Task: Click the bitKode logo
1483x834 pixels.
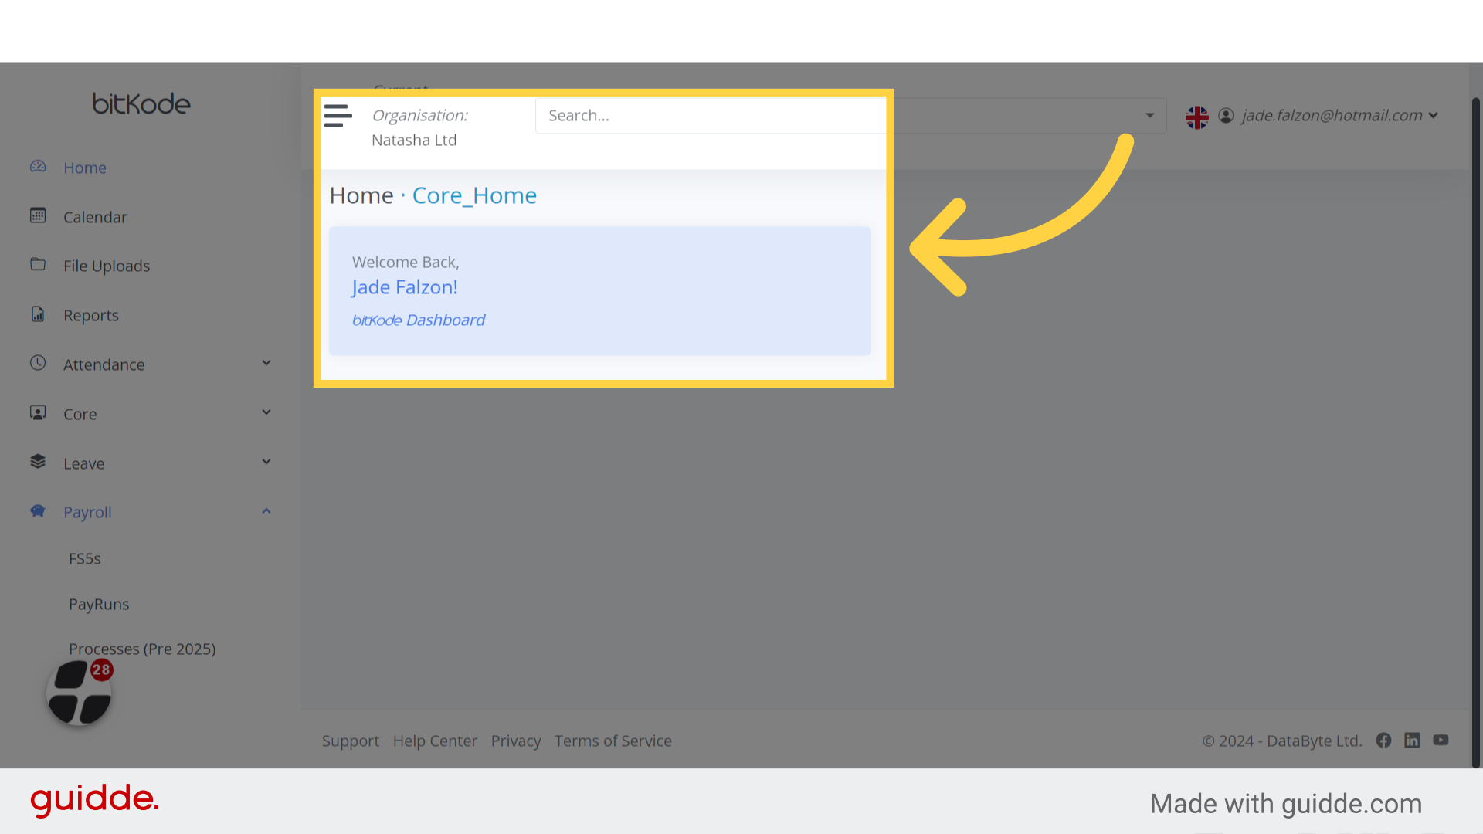Action: click(x=141, y=103)
